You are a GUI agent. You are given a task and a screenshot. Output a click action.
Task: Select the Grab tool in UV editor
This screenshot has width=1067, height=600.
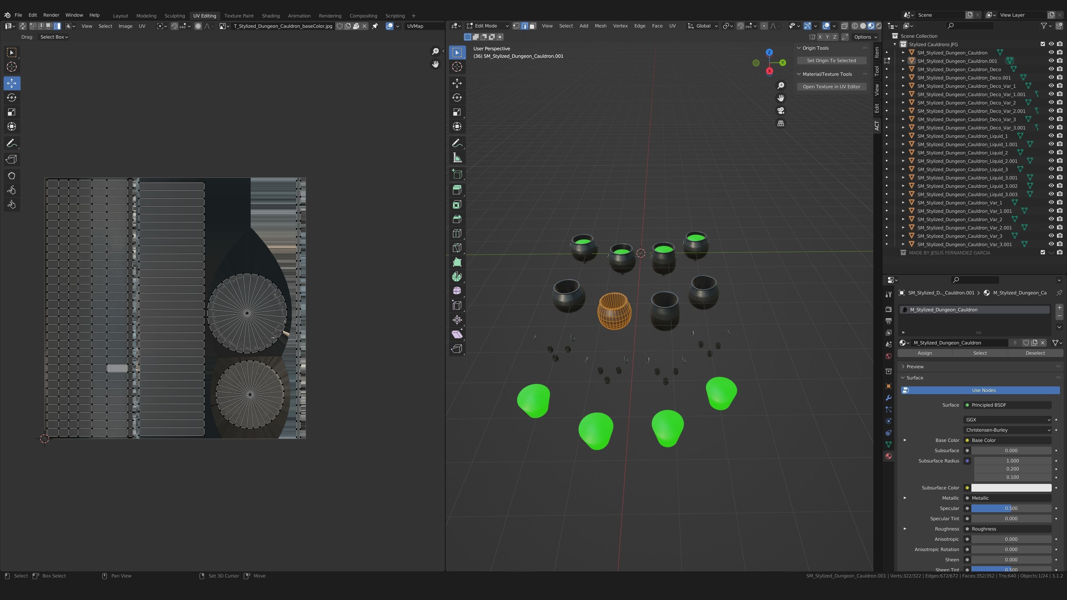tap(12, 176)
